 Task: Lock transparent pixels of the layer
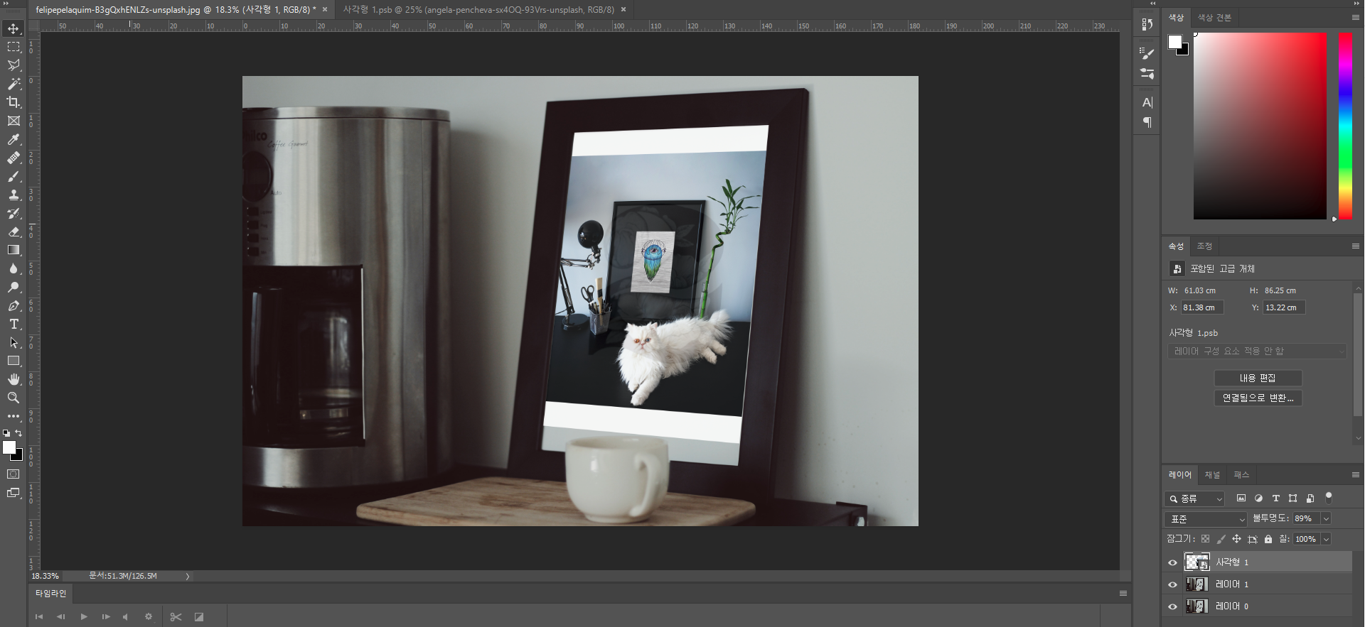(x=1205, y=539)
